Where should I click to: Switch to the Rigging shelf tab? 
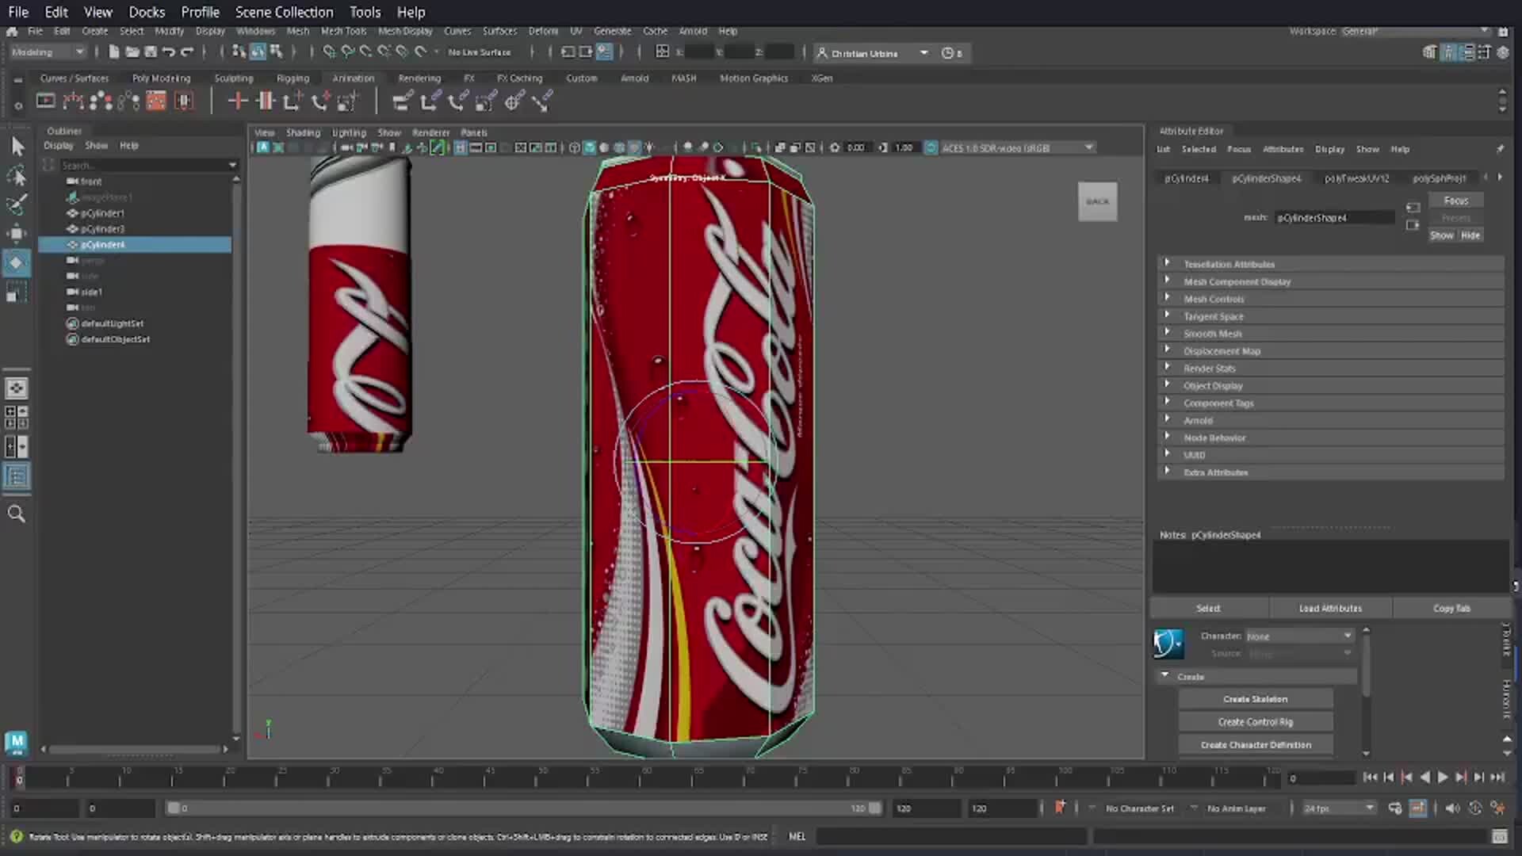[293, 78]
